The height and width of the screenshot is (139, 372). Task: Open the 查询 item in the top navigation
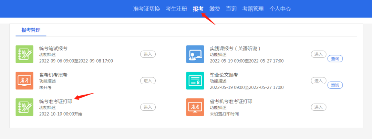231,9
